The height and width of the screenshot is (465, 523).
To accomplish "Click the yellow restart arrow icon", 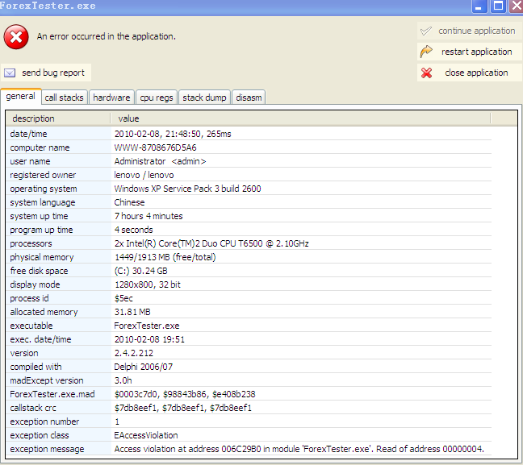I will pos(426,52).
